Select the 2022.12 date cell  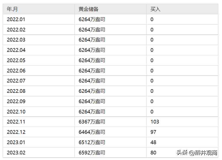click(16, 132)
